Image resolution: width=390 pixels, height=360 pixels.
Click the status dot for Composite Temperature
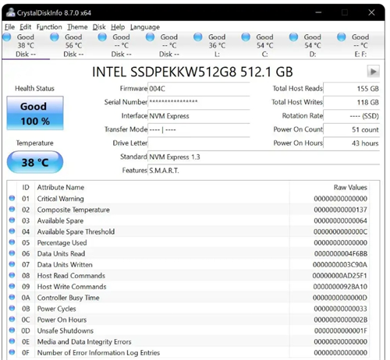[x=12, y=209]
